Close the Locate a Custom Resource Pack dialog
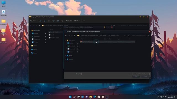 pos(150,32)
